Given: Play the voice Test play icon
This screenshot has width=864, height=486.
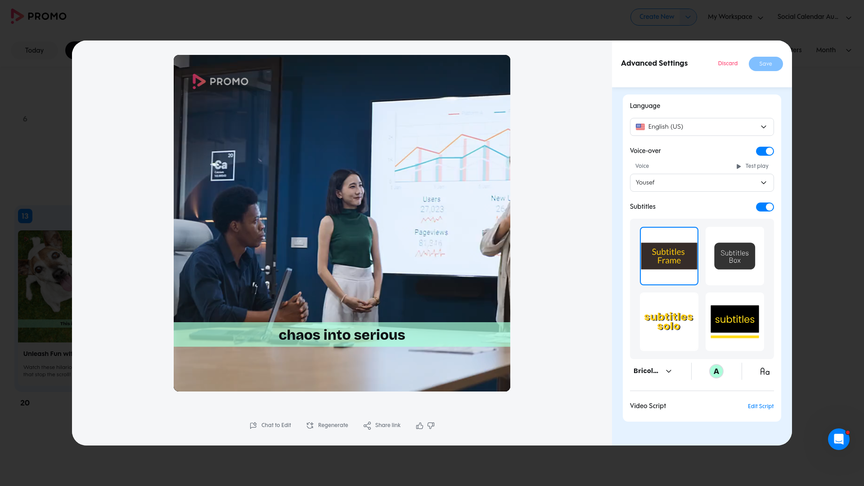Looking at the screenshot, I should (x=738, y=166).
